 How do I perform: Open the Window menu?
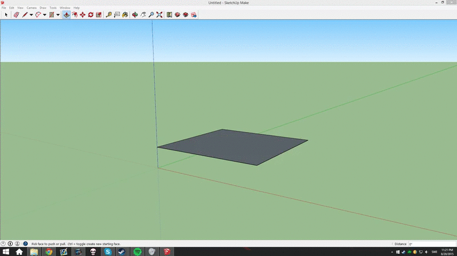pyautogui.click(x=65, y=8)
